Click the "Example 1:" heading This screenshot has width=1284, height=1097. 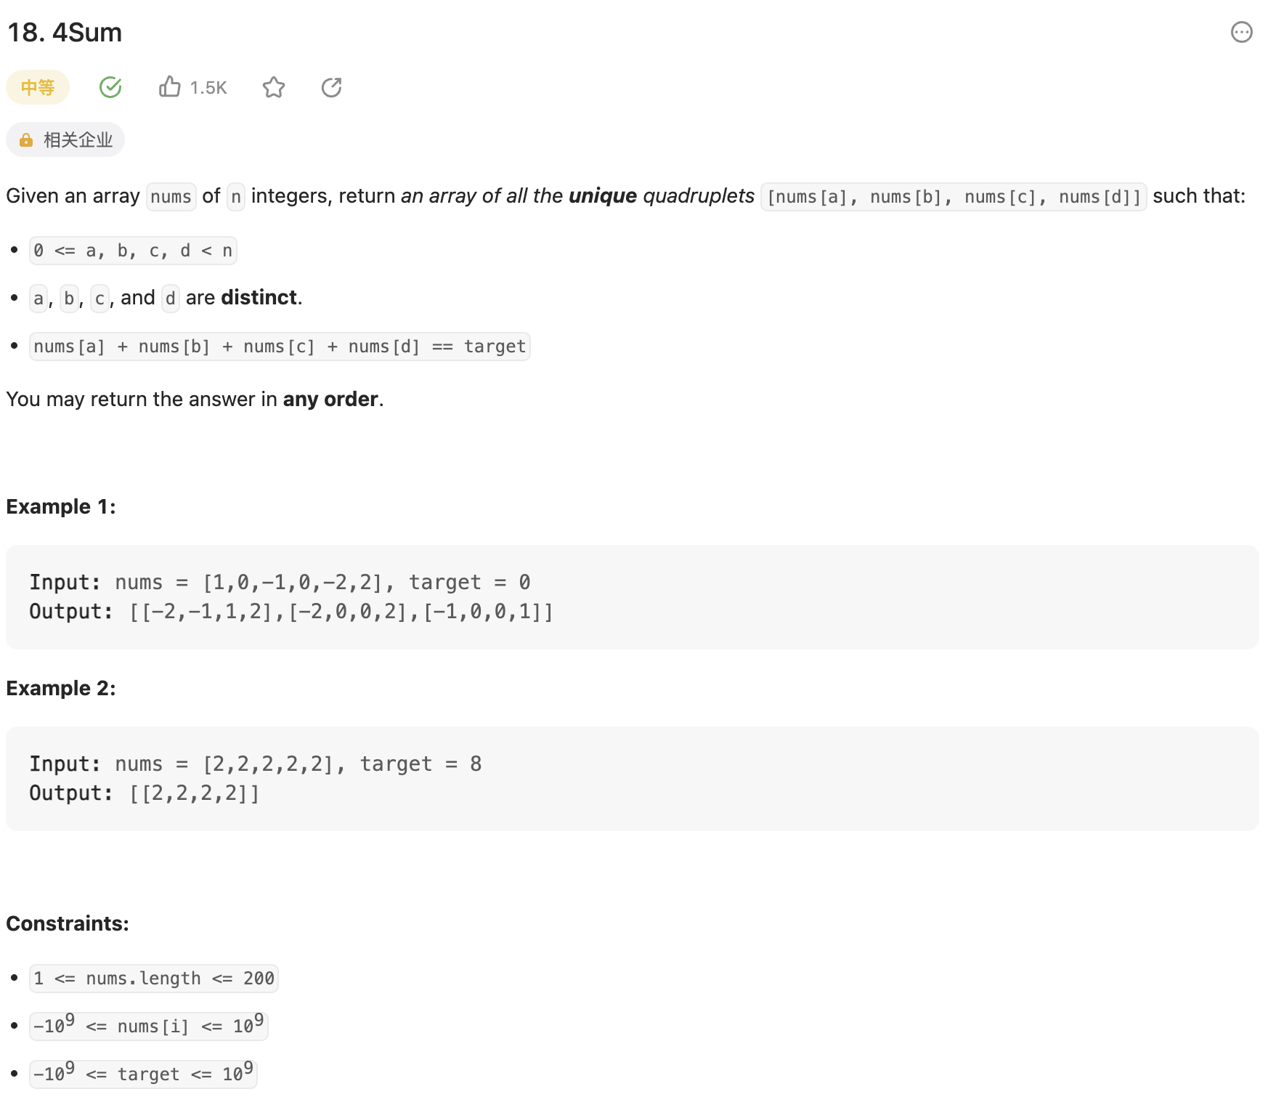(61, 506)
